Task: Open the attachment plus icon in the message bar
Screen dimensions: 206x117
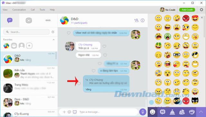Action: 64,112
